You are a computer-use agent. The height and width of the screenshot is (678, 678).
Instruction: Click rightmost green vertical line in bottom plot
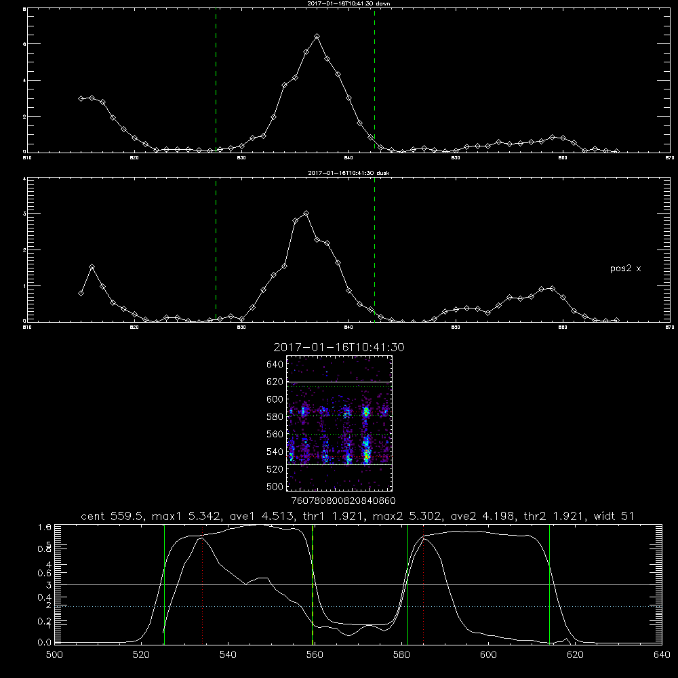click(550, 584)
